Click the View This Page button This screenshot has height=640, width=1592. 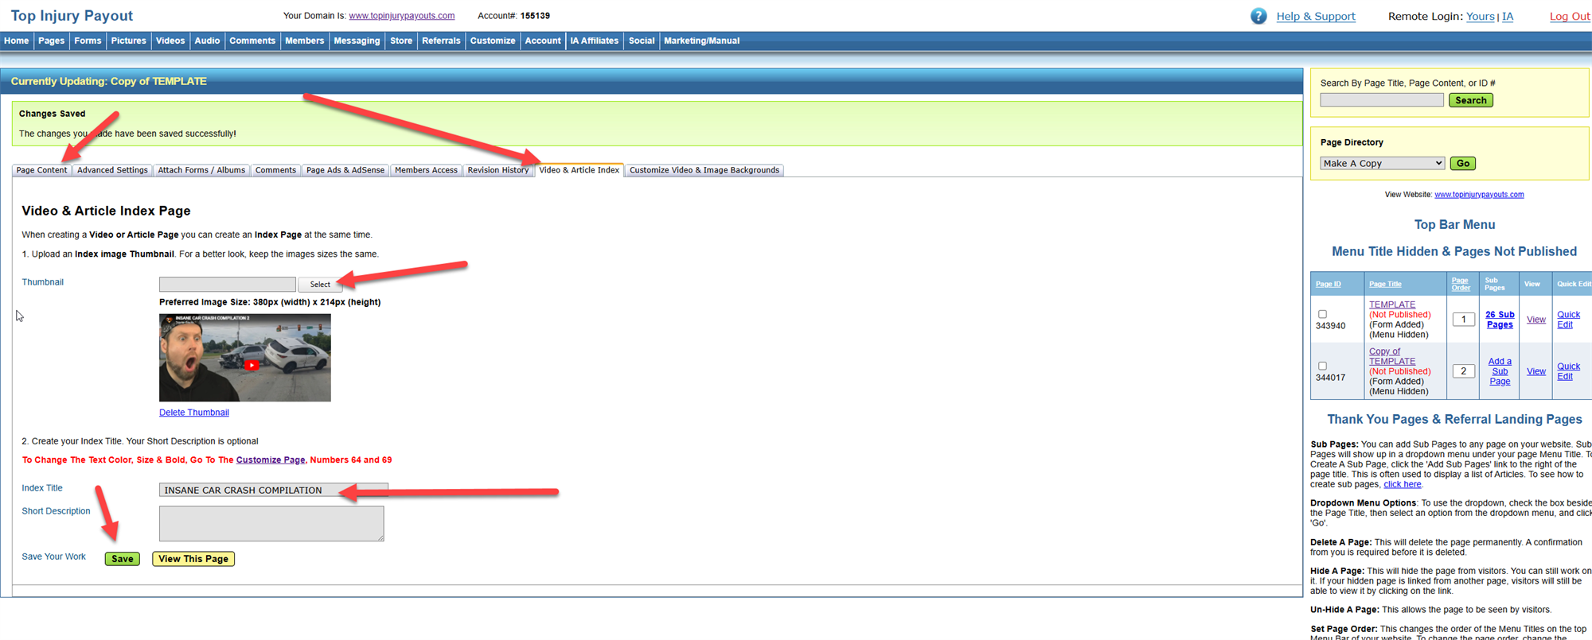[x=193, y=559]
